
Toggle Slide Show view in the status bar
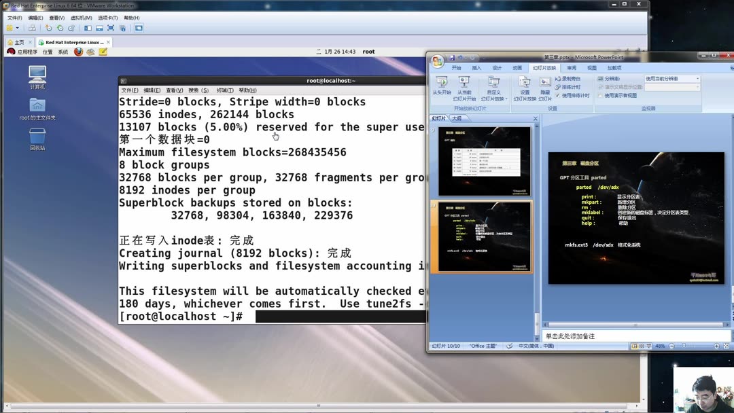647,345
